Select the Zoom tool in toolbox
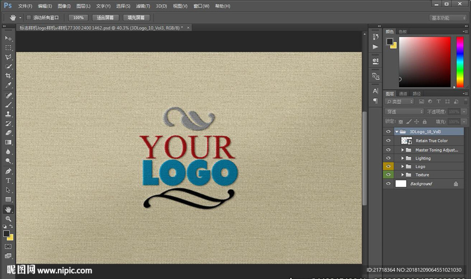The width and height of the screenshot is (471, 279). [8, 219]
